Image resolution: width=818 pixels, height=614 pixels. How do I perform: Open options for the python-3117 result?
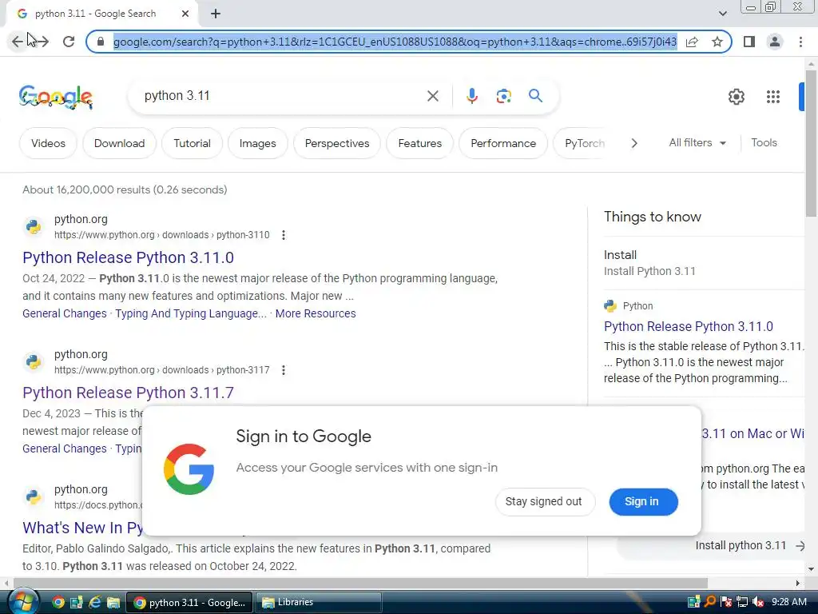[x=284, y=370]
